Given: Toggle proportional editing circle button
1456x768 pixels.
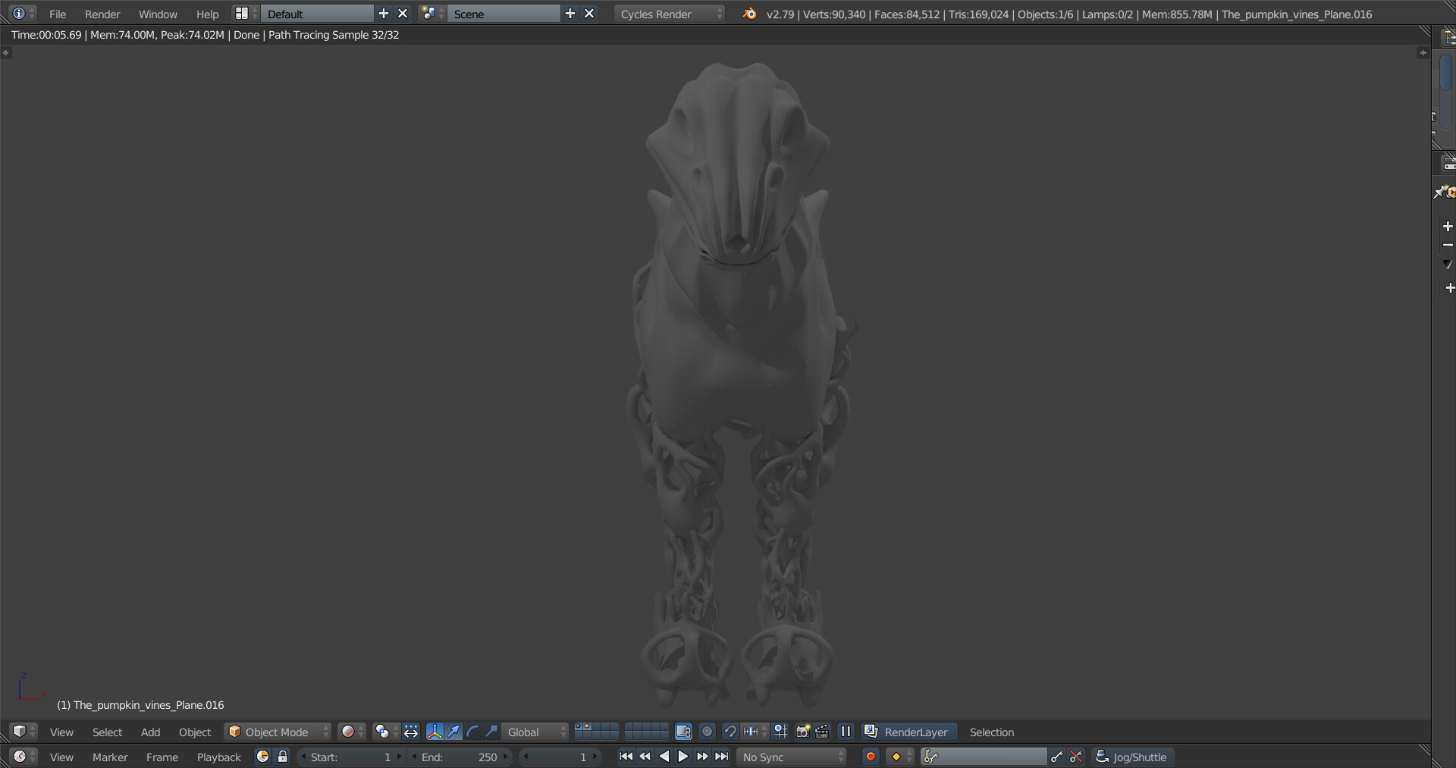Looking at the screenshot, I should [x=707, y=732].
